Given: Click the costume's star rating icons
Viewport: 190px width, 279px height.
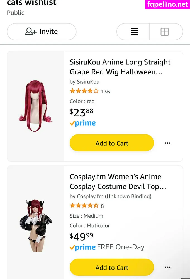Looking at the screenshot, I should tap(84, 206).
